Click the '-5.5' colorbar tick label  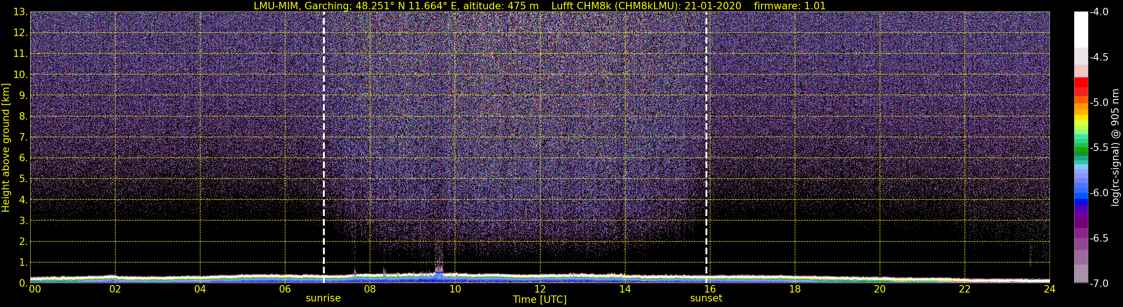pyautogui.click(x=1099, y=148)
